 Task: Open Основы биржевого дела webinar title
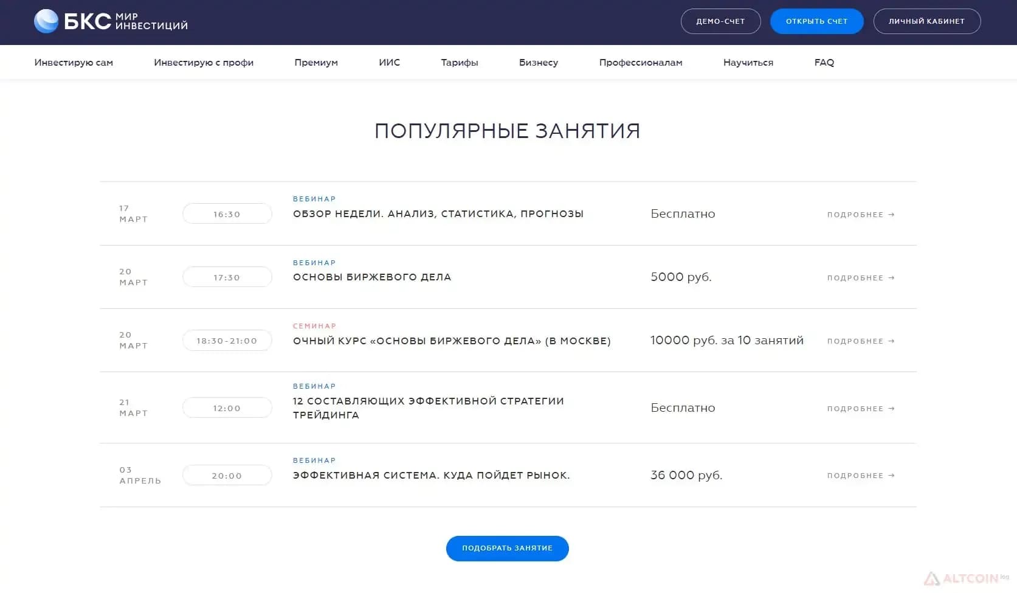372,277
